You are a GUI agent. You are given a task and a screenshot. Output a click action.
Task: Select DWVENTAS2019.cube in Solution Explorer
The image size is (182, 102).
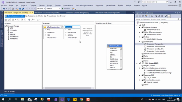(x=154, y=39)
